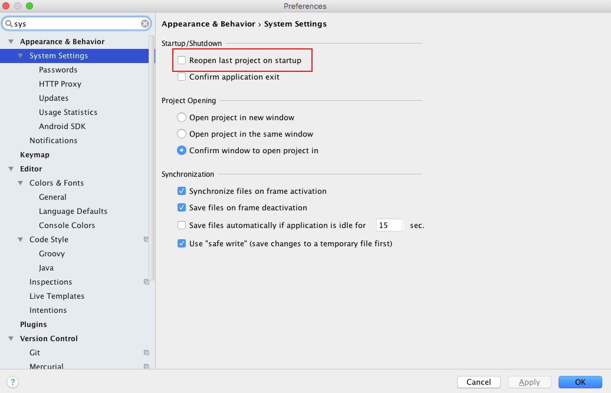
Task: Click the project-level icon beside Git
Action: (146, 352)
